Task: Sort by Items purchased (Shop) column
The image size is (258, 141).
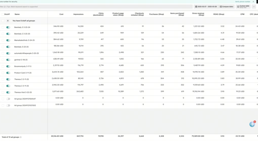Action: click(x=177, y=14)
